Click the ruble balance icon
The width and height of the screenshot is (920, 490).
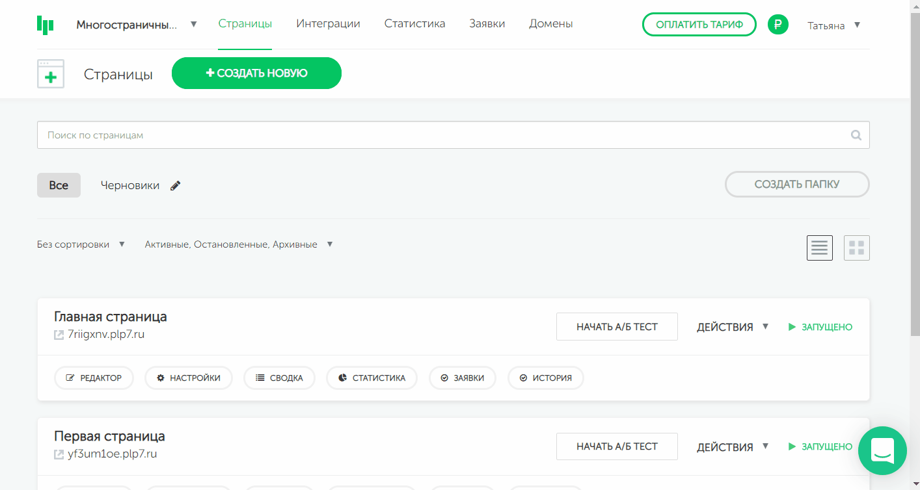[778, 25]
